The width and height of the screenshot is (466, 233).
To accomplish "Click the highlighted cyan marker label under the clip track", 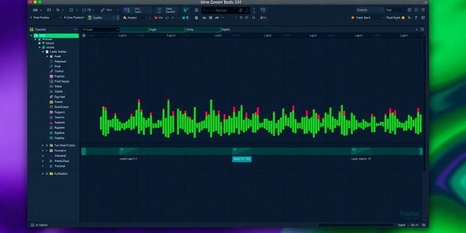I will click(x=242, y=159).
